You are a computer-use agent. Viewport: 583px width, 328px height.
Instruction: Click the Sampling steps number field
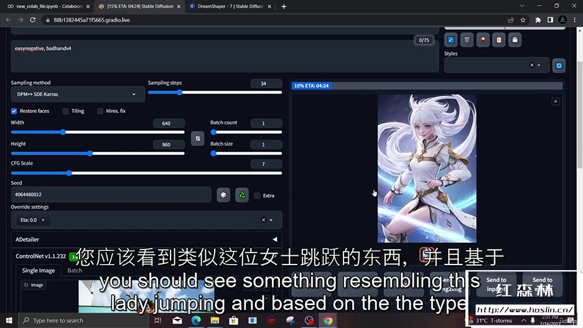pyautogui.click(x=266, y=83)
